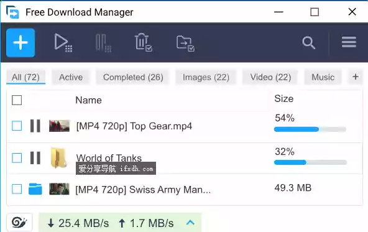Click the Top Gear 54% progress bar
Screen dimensions: 368x232
point(310,129)
